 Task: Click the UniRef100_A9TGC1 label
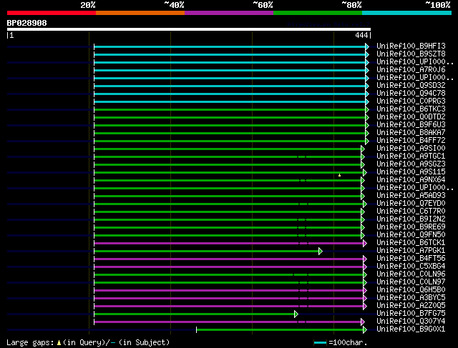tap(411, 156)
